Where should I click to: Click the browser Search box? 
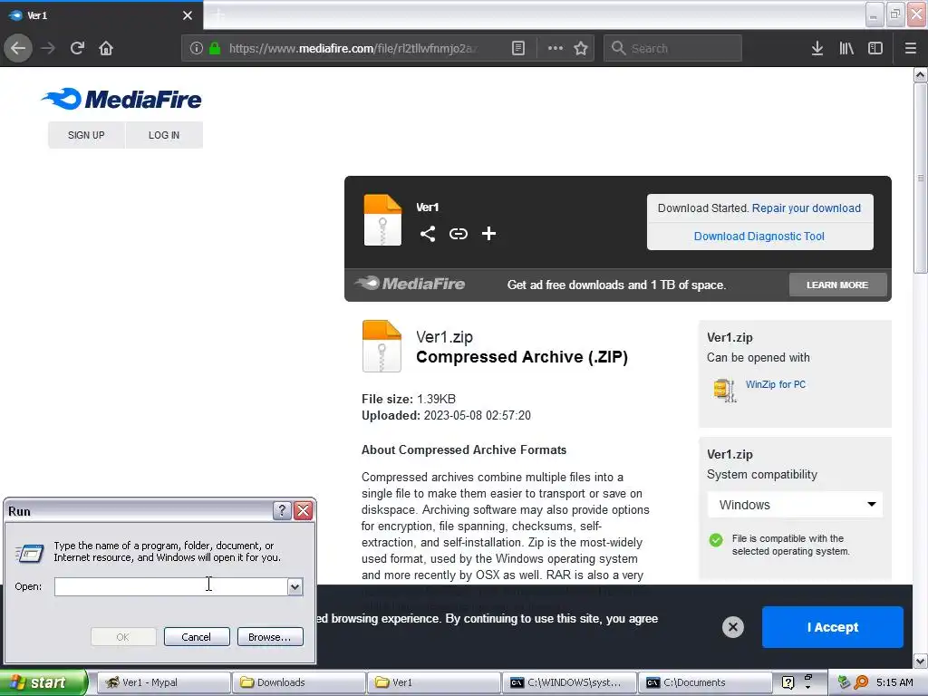[x=672, y=48]
